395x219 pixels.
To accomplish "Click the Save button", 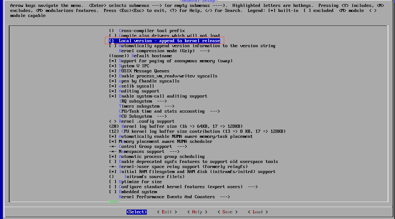I will point(227,212).
